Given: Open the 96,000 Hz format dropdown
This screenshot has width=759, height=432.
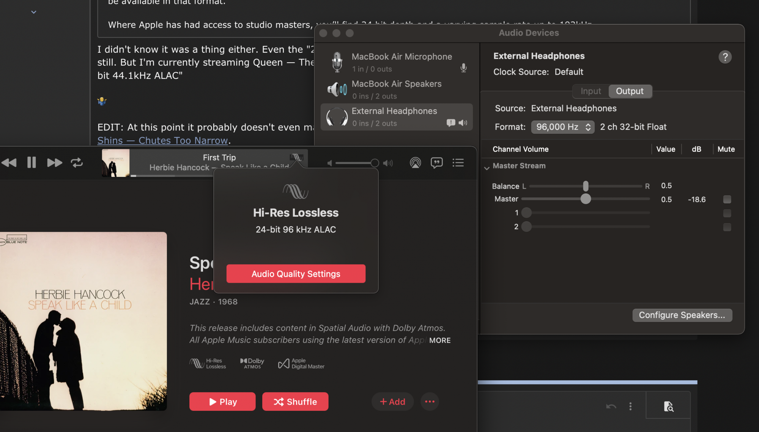Looking at the screenshot, I should (562, 127).
